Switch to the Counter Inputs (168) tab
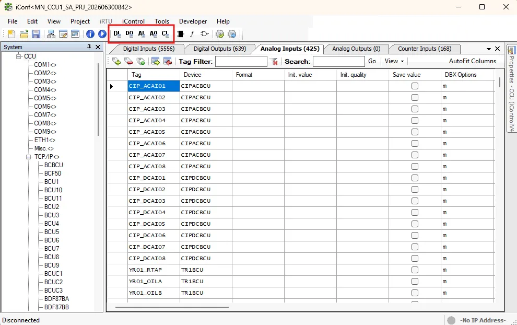This screenshot has width=517, height=325. click(425, 49)
